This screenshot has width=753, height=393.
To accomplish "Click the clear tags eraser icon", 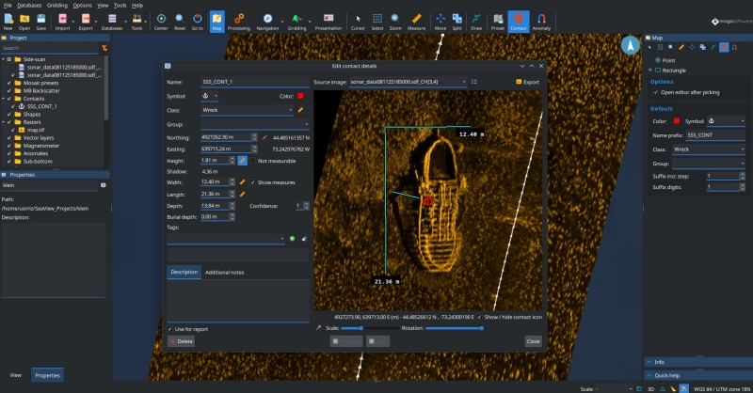I will [304, 239].
